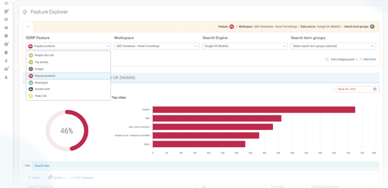Click the 46% donut progress chart
Viewport: 388px width, 188px height.
[67, 130]
